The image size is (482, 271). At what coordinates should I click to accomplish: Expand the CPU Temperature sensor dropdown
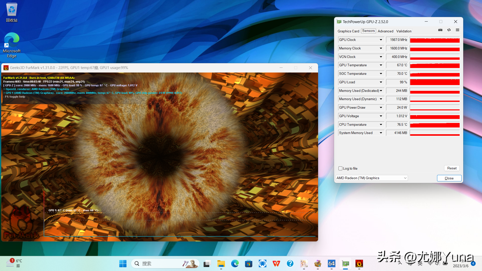tap(381, 124)
